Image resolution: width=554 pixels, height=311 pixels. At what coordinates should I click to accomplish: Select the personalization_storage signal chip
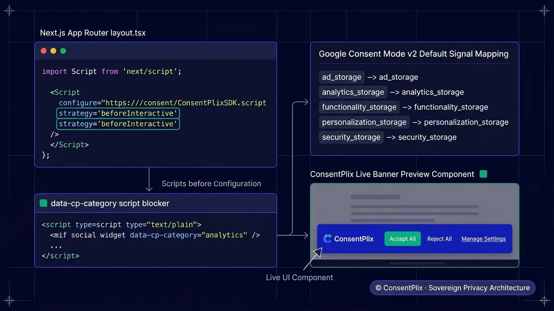tap(364, 122)
